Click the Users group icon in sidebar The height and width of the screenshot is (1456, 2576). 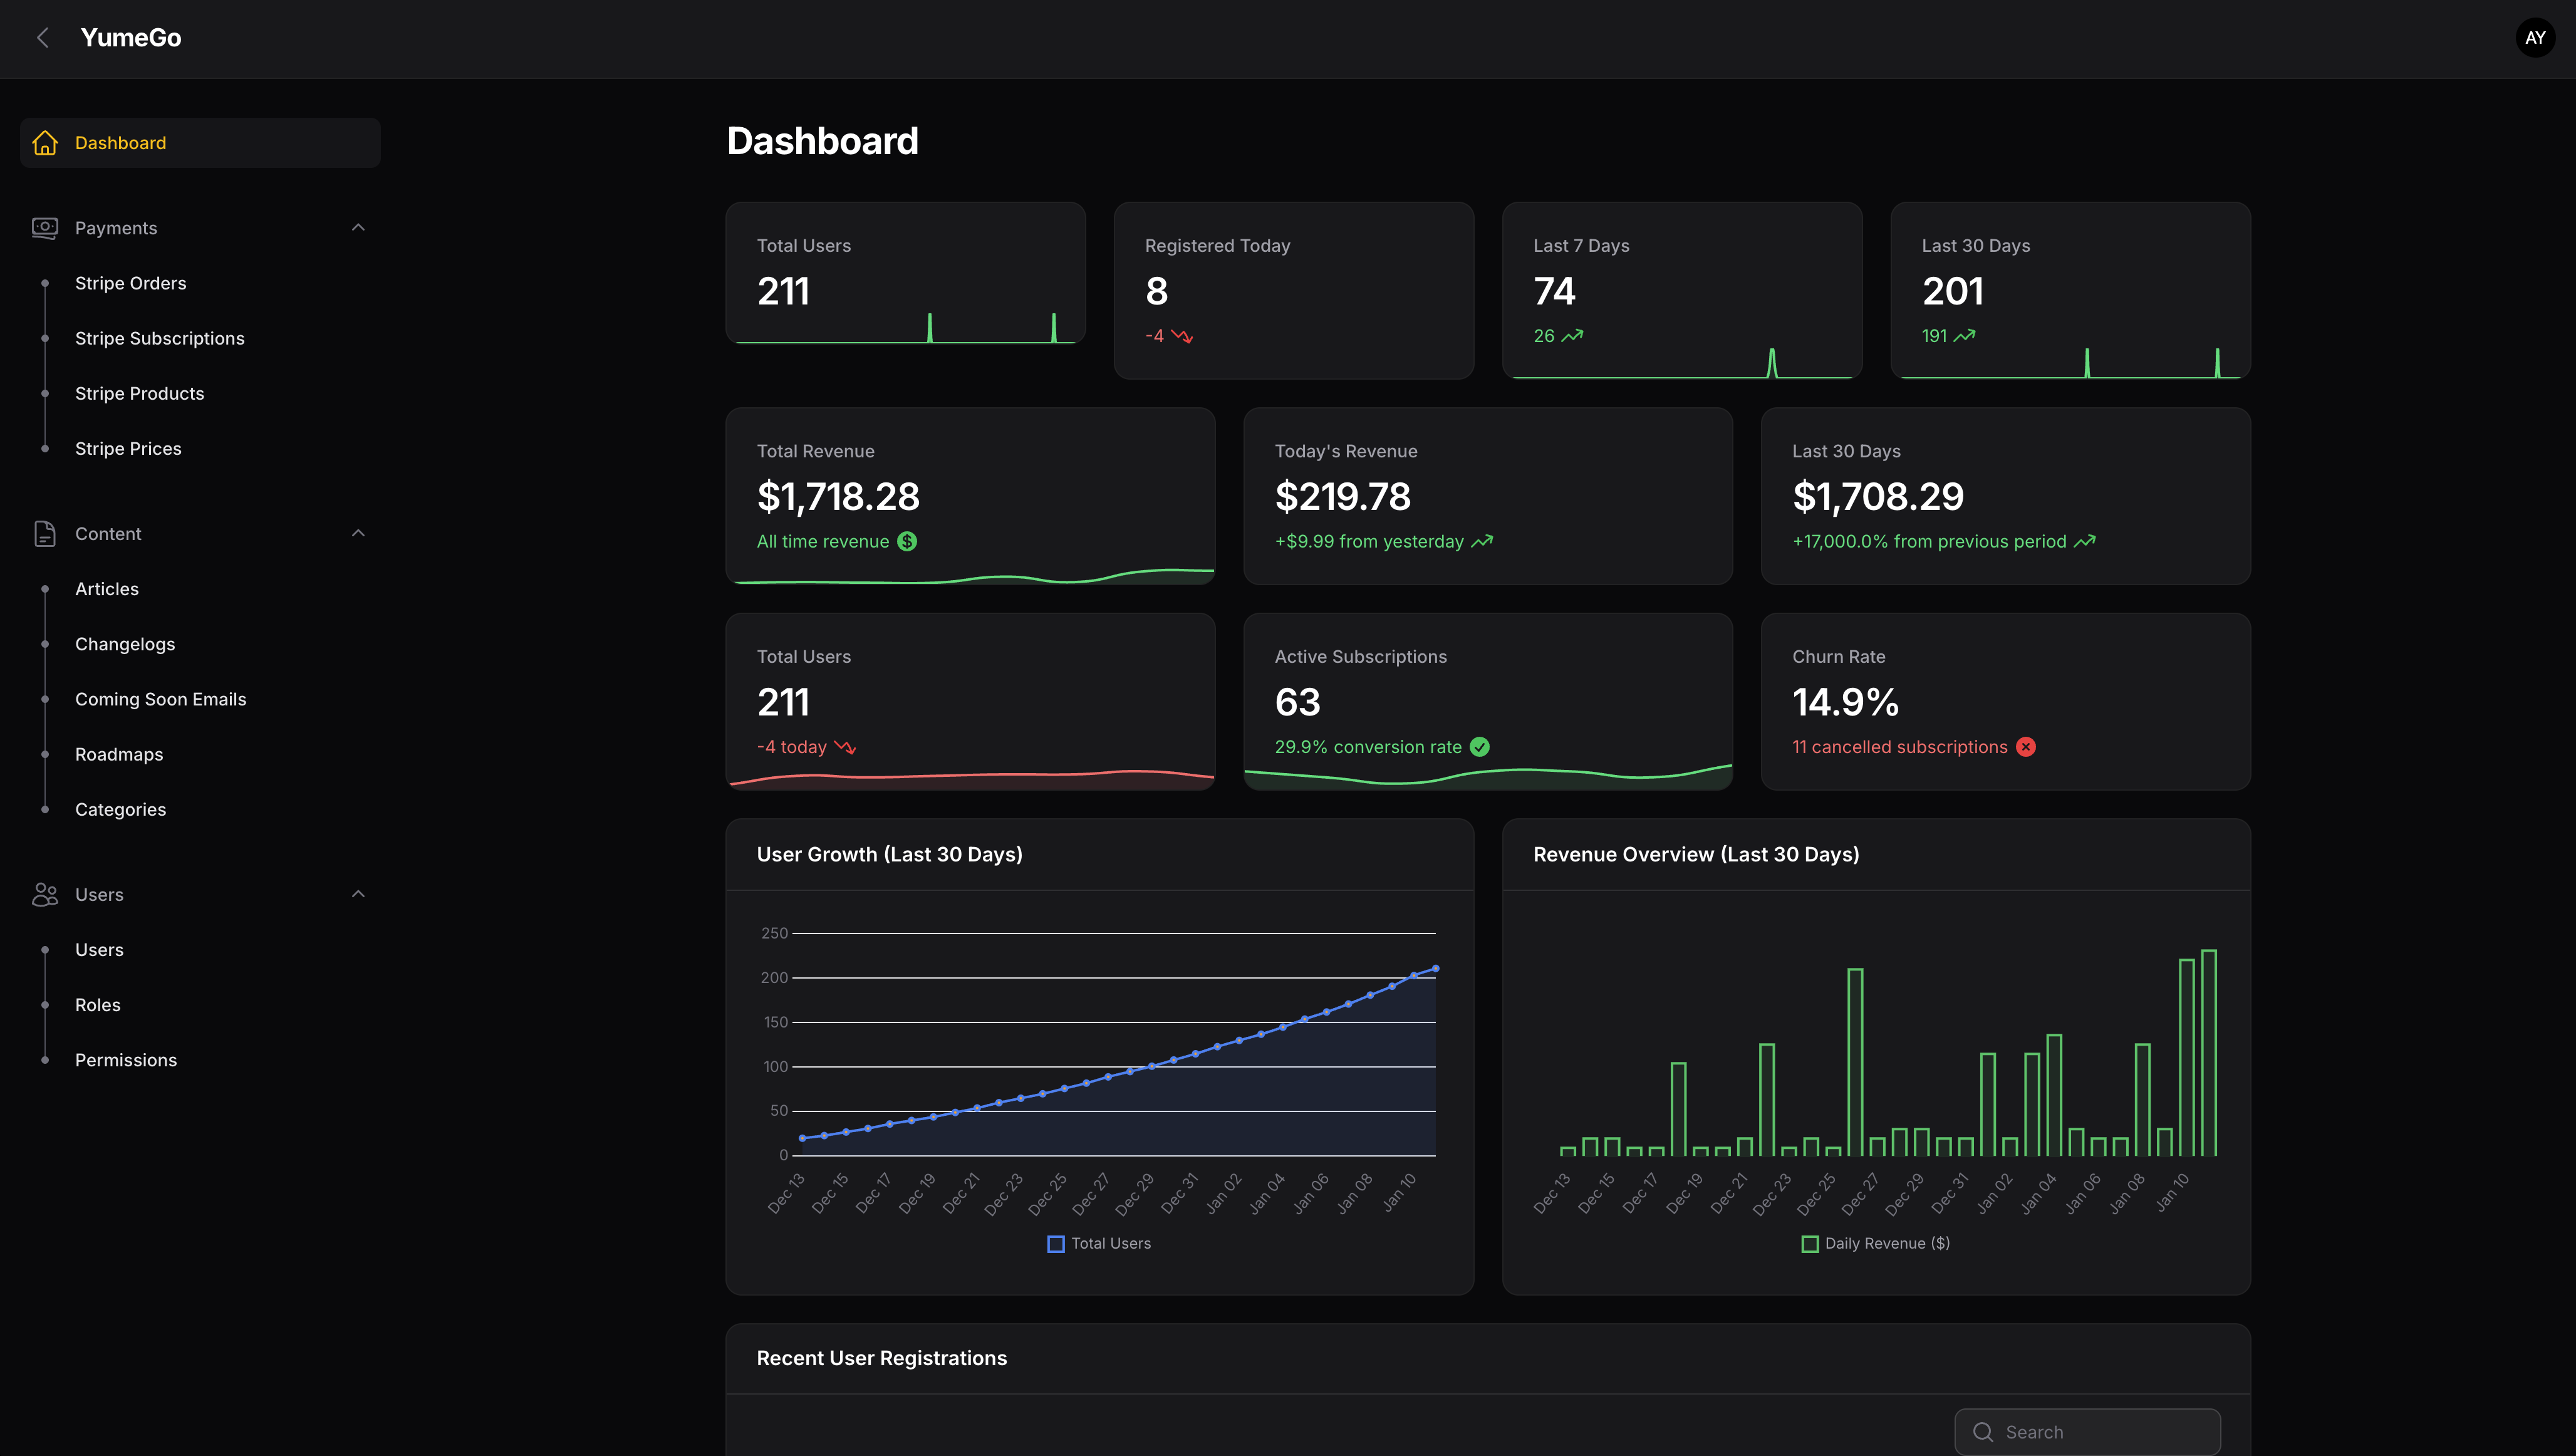coord(45,895)
